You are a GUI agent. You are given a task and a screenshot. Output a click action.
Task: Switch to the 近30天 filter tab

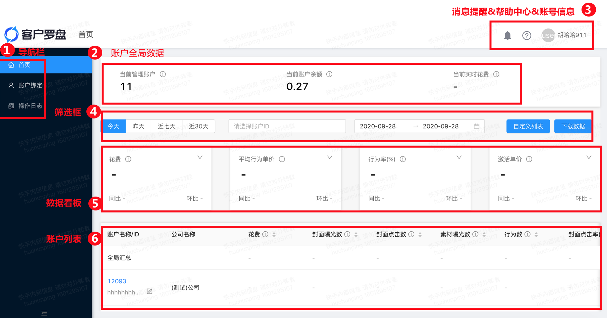pos(198,126)
